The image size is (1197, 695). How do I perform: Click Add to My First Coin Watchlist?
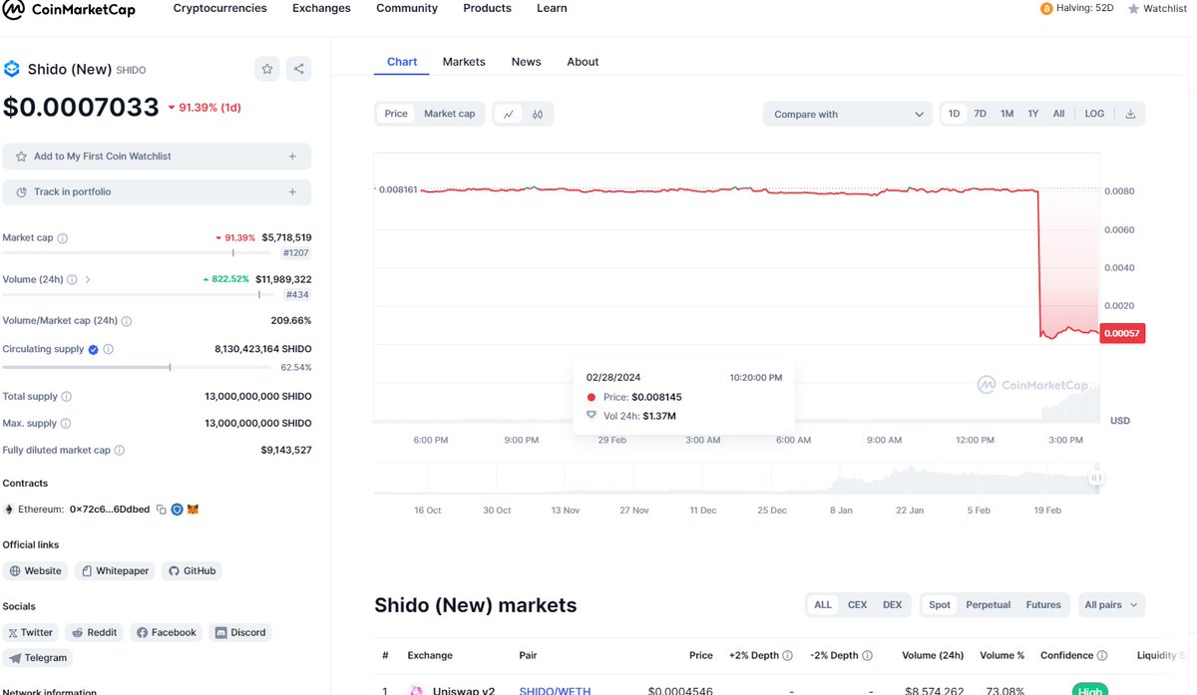coord(157,157)
